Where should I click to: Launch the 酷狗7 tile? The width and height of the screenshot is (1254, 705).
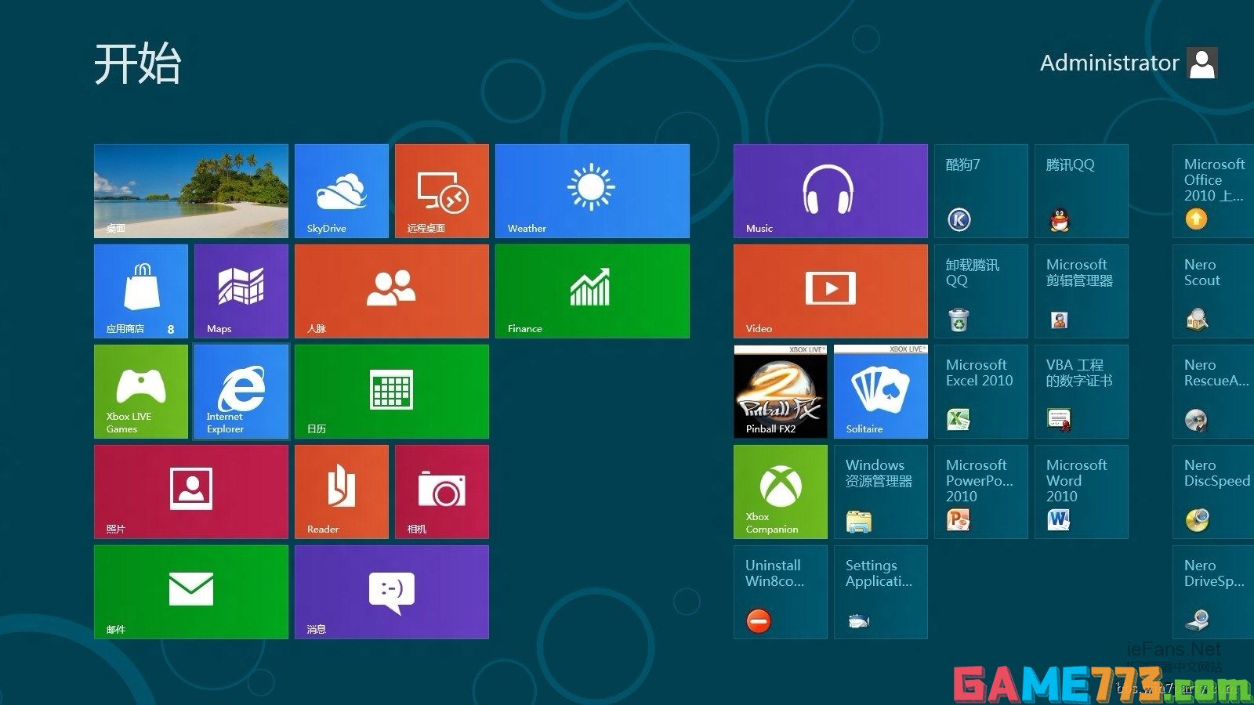coord(981,191)
